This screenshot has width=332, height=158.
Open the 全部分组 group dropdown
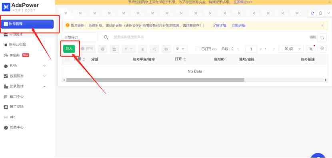(x=80, y=37)
